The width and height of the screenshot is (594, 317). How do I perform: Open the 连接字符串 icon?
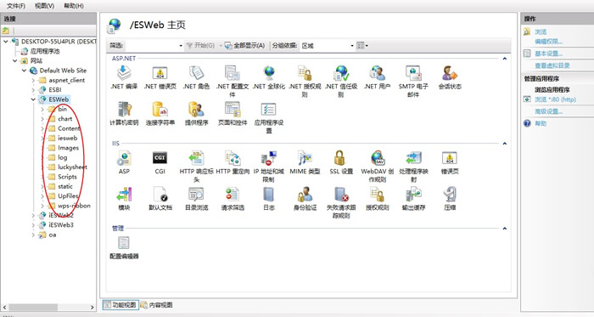tap(160, 109)
